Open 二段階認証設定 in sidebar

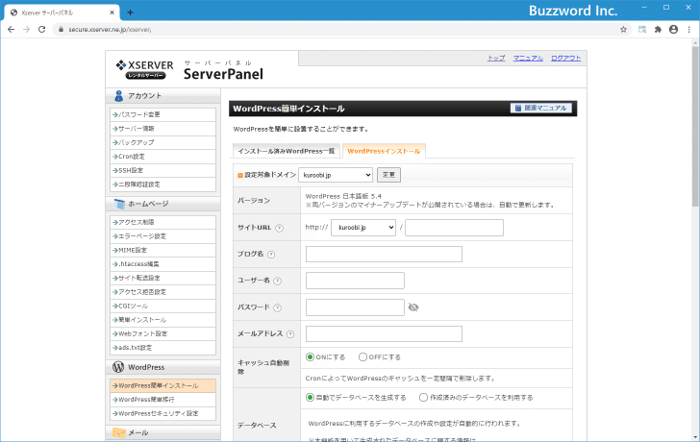tap(162, 184)
